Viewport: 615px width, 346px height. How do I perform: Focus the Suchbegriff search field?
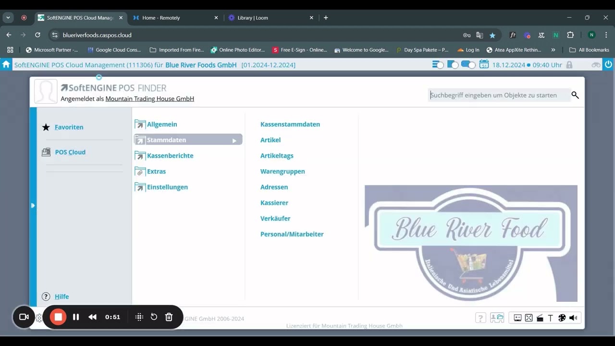[499, 95]
